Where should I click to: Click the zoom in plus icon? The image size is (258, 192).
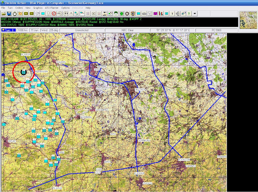(x=26, y=14)
